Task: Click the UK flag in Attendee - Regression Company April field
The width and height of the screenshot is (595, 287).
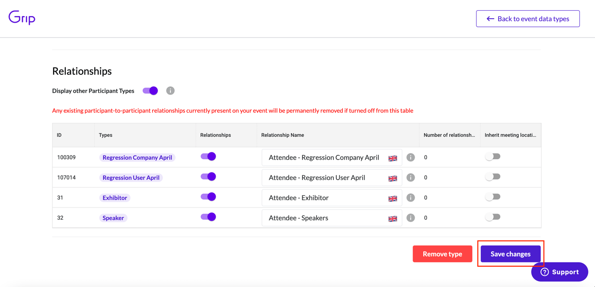Action: point(393,158)
